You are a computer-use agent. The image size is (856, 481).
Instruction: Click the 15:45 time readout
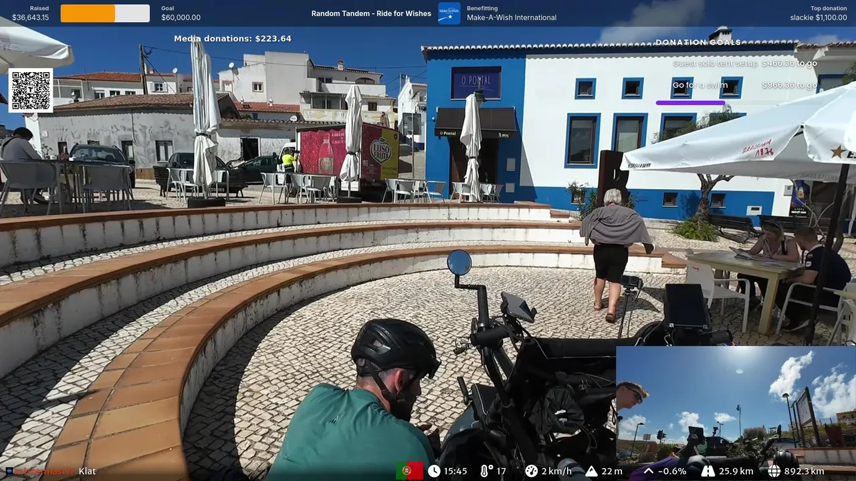pos(455,471)
